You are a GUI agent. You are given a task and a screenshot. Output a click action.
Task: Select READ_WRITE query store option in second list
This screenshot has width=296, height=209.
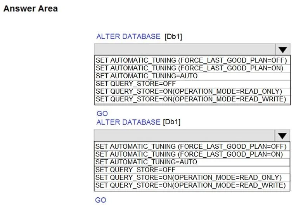click(x=192, y=186)
